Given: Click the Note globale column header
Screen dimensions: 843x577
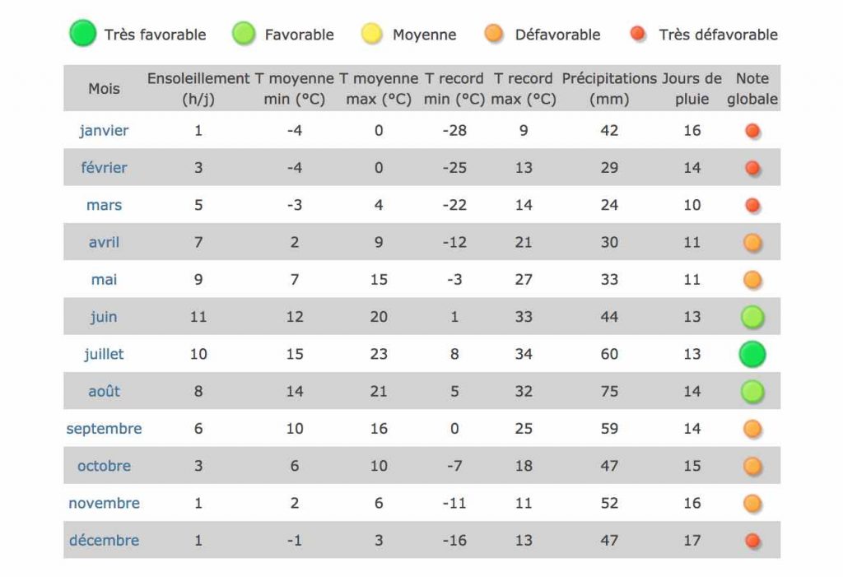Looking at the screenshot, I should [x=752, y=89].
